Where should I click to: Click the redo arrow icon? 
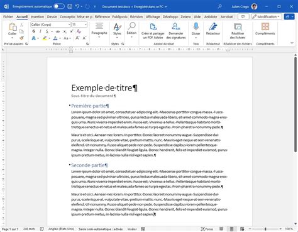pos(87,6)
